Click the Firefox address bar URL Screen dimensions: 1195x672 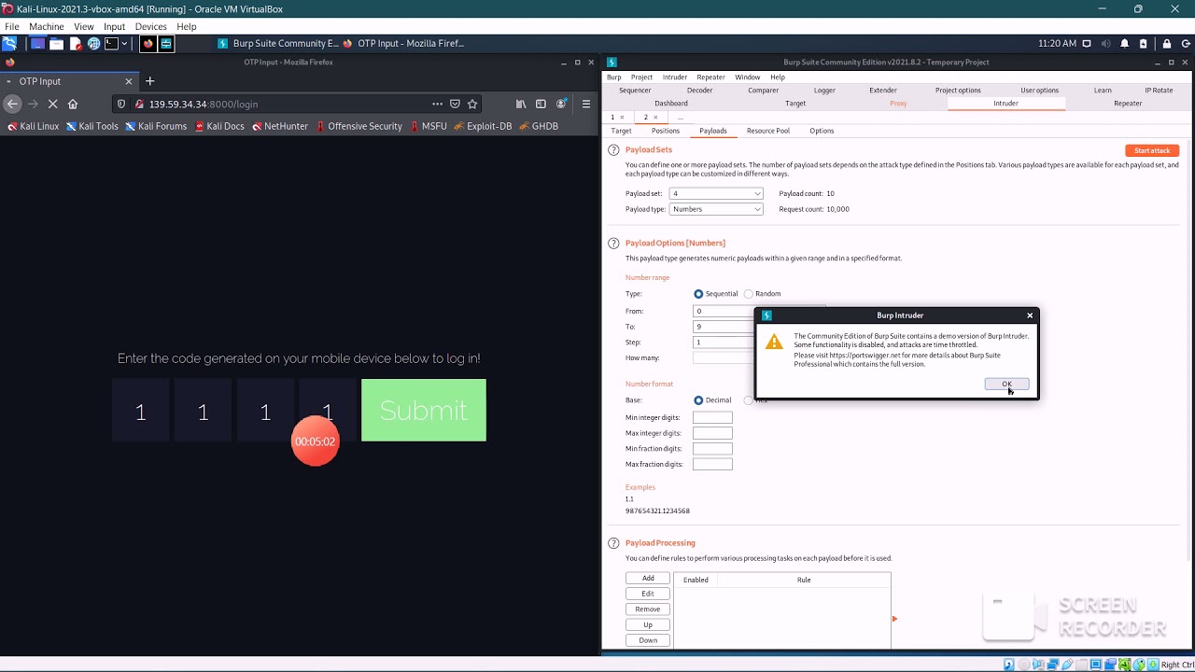point(204,104)
